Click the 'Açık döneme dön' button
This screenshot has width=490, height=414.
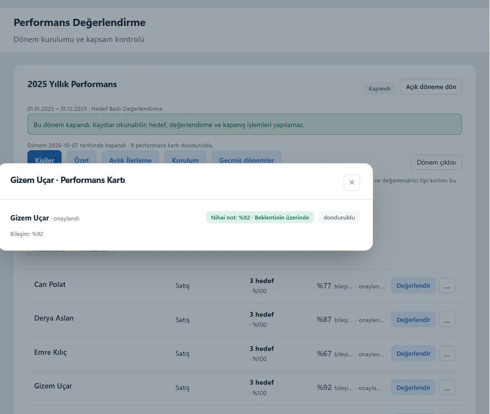(431, 87)
